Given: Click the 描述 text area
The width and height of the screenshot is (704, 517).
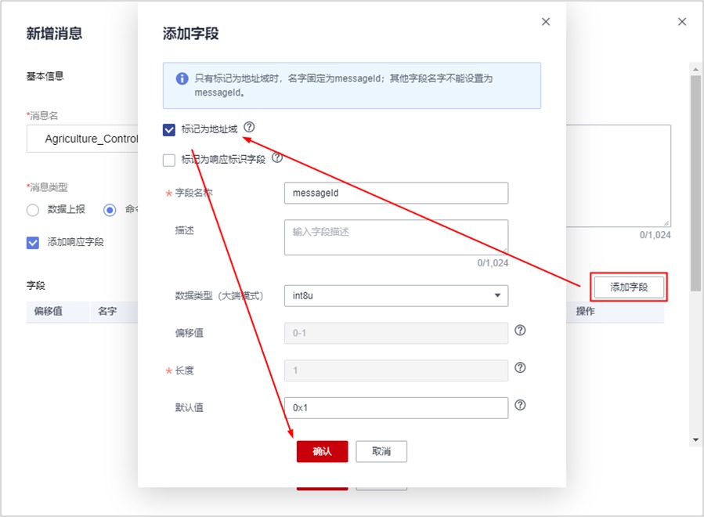Looking at the screenshot, I should (x=395, y=237).
